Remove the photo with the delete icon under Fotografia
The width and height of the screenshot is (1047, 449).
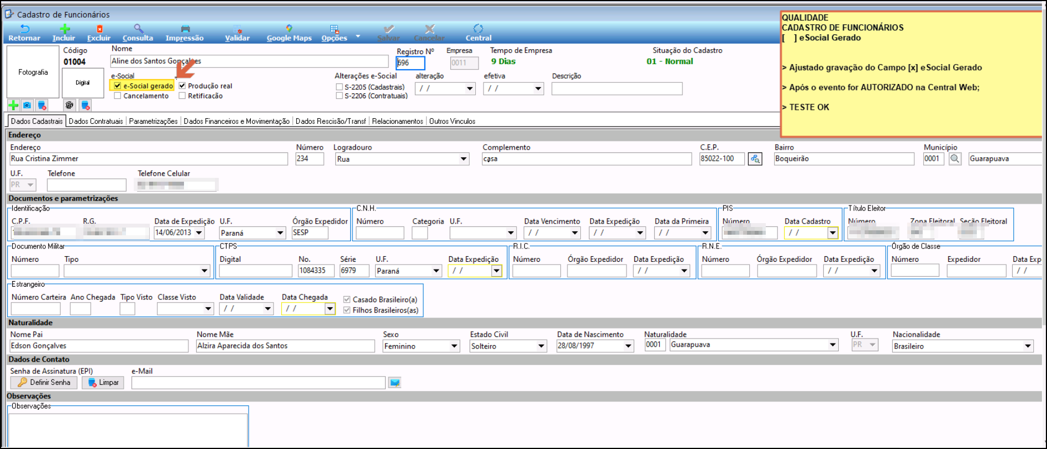coord(41,105)
